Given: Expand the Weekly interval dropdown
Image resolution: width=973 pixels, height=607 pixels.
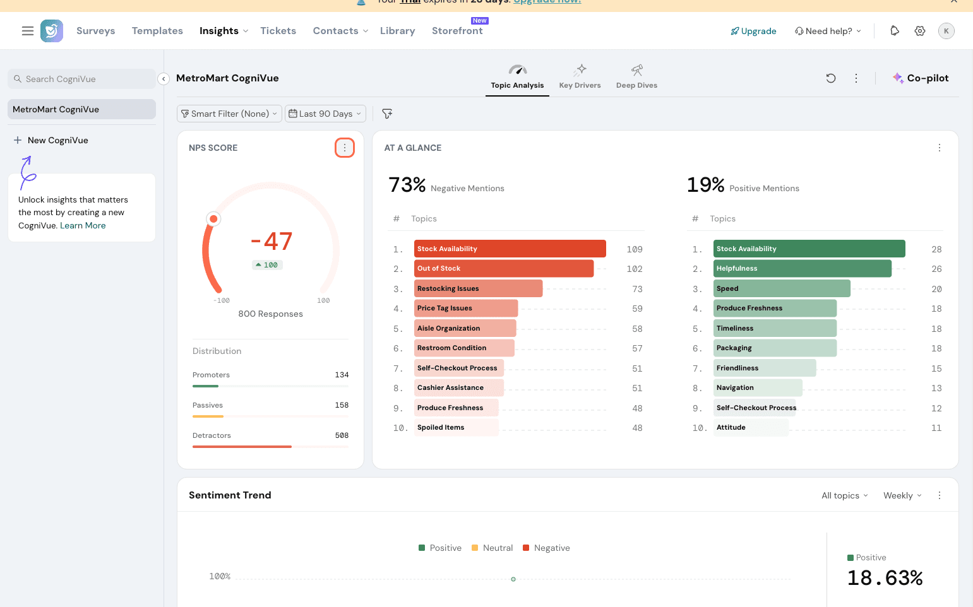Looking at the screenshot, I should (x=902, y=495).
